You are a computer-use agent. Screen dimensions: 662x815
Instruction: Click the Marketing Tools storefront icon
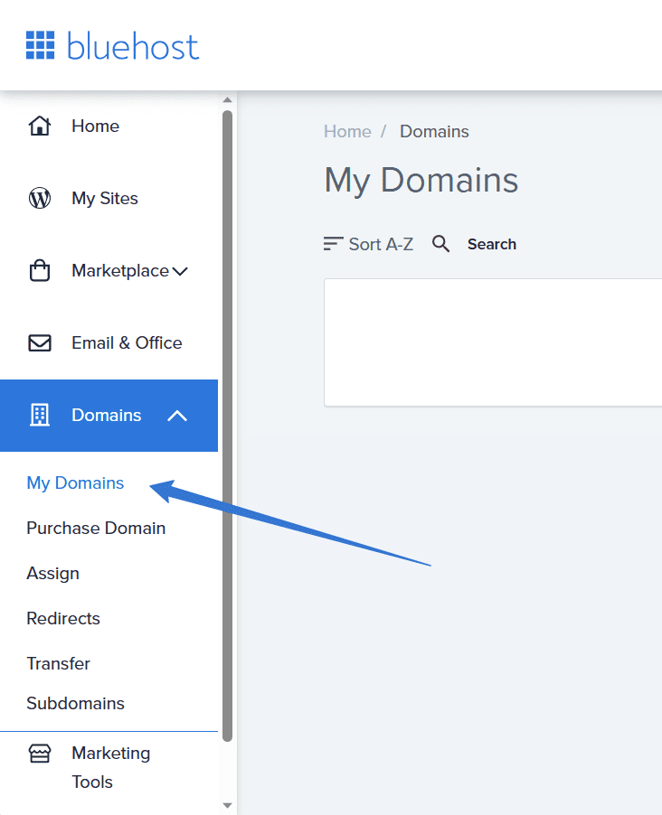tap(40, 754)
